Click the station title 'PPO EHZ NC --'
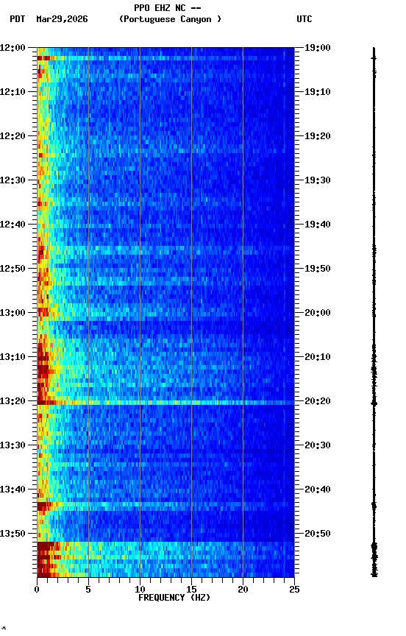Image resolution: width=406 pixels, height=636 pixels. pyautogui.click(x=168, y=7)
